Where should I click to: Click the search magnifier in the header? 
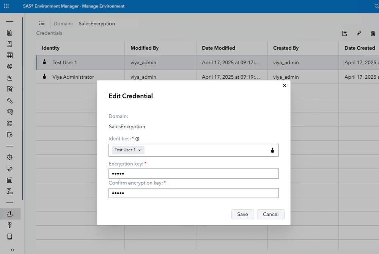click(376, 6)
